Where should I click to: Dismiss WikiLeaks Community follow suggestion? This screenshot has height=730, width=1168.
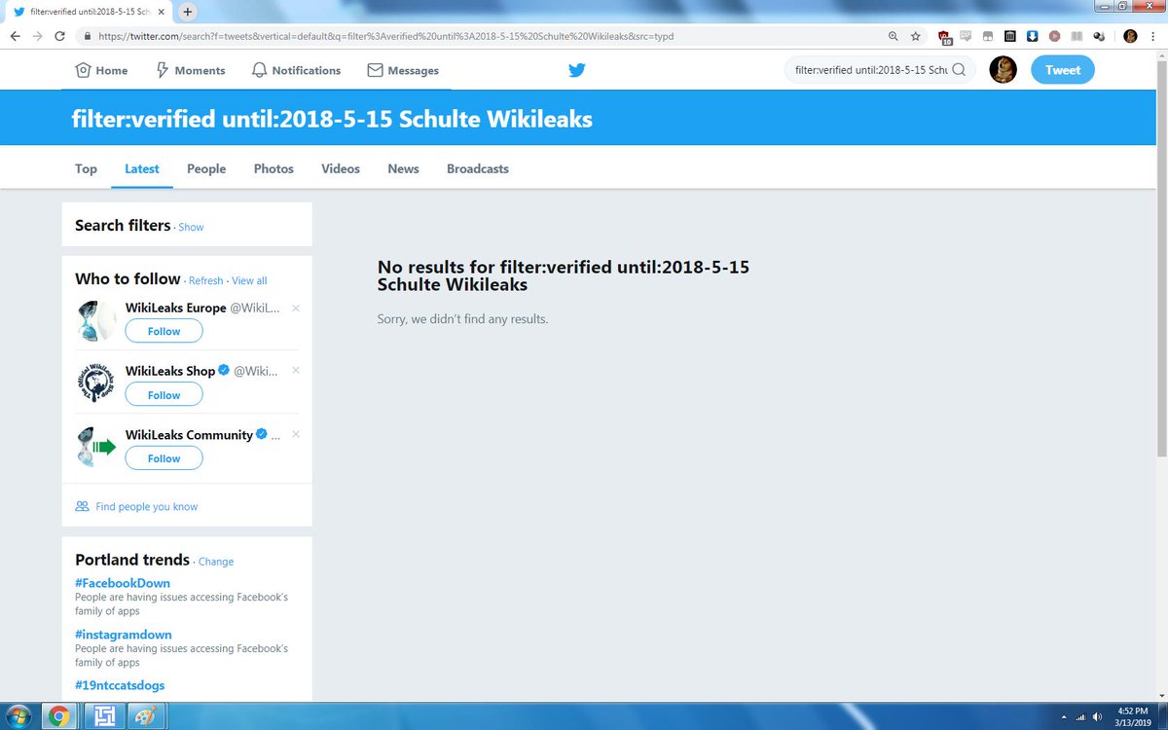pyautogui.click(x=296, y=434)
